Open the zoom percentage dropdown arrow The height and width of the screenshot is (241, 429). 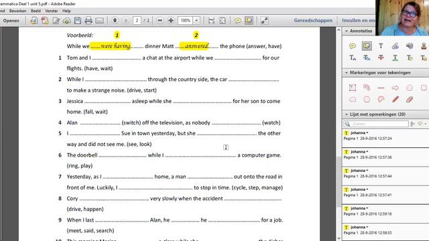tap(196, 21)
